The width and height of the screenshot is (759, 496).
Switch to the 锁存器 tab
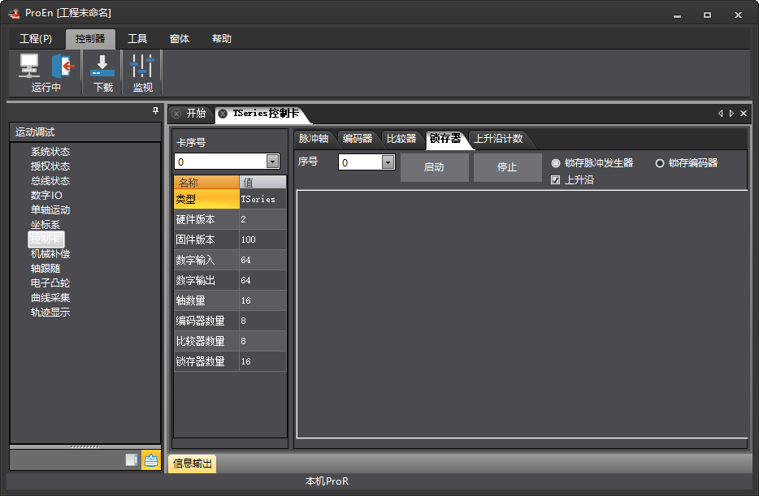tap(445, 139)
